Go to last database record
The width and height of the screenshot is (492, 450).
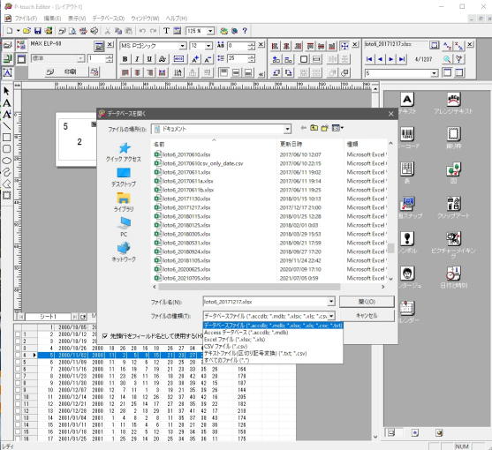click(x=402, y=59)
